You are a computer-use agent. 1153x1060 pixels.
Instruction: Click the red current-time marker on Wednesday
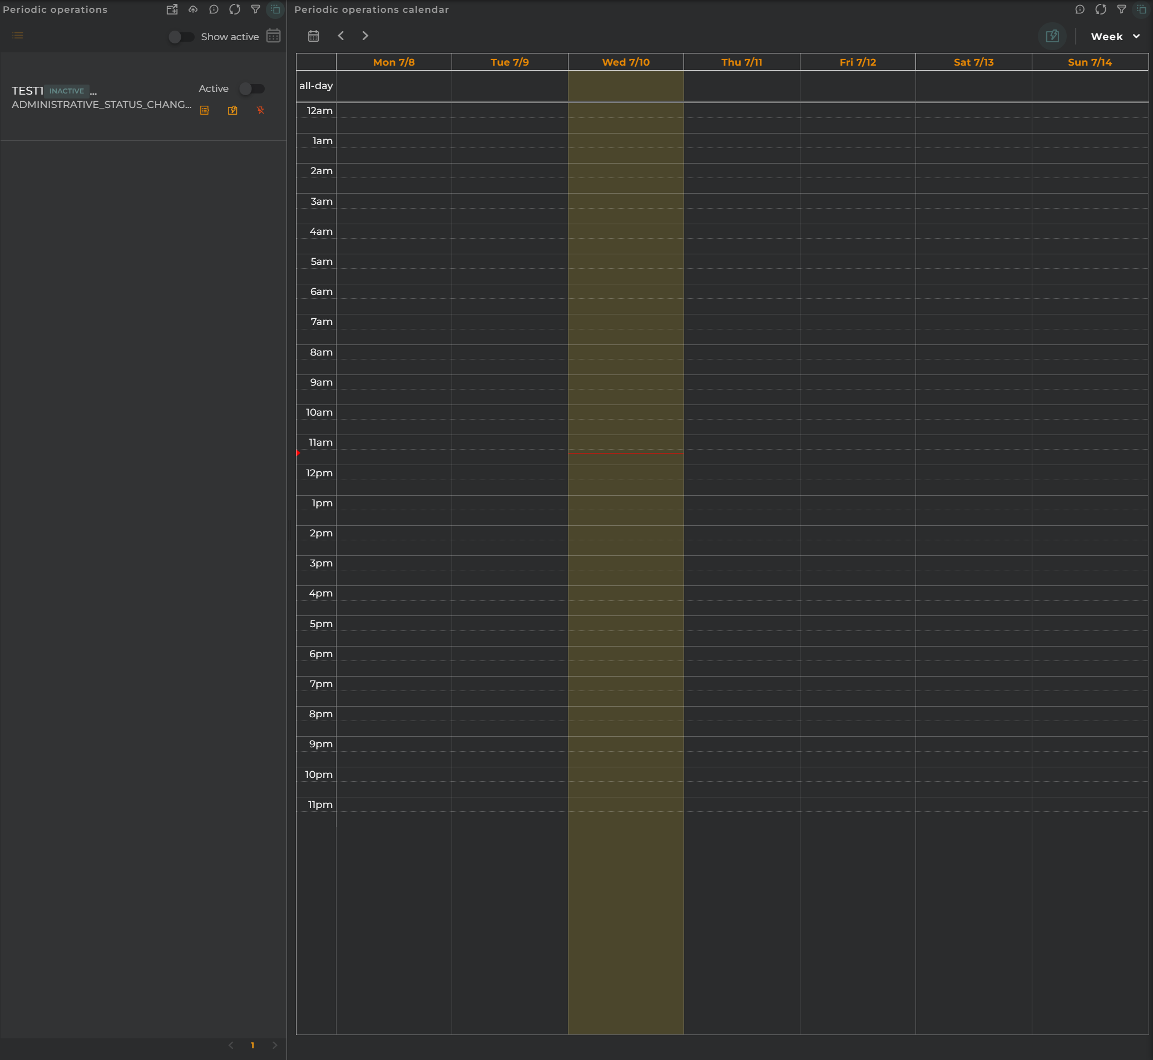click(626, 453)
